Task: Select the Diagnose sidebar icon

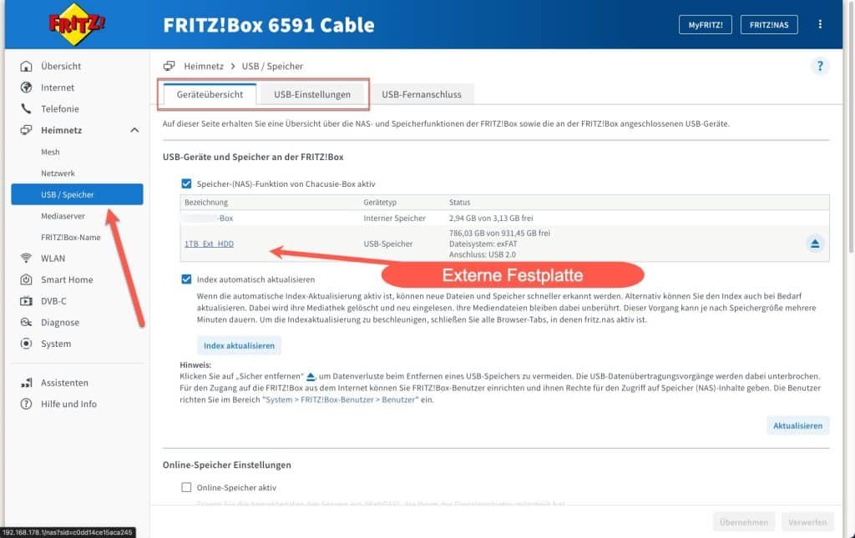Action: 28,322
